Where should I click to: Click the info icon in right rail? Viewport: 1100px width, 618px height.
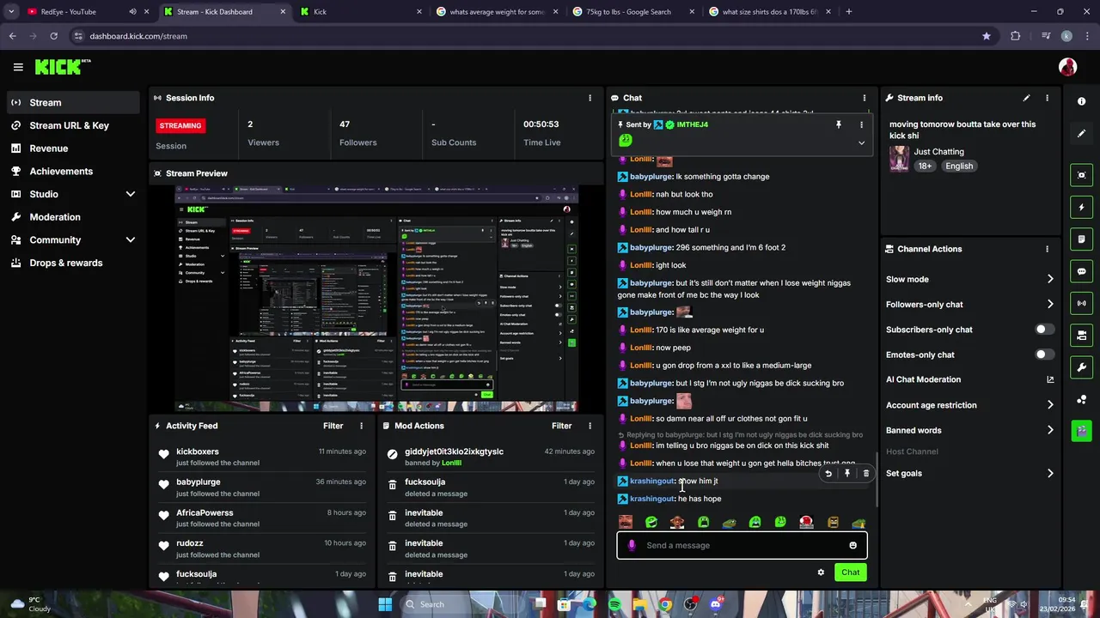point(1081,101)
